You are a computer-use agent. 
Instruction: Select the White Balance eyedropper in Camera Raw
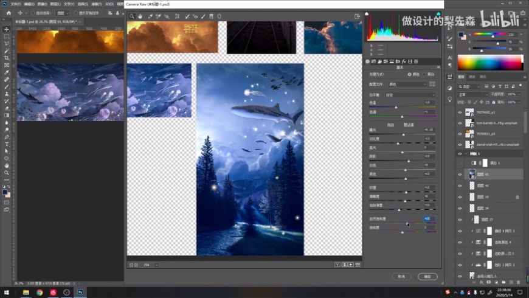(150, 16)
